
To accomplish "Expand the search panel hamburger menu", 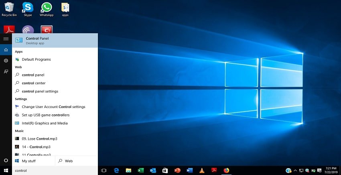I will pos(6,39).
